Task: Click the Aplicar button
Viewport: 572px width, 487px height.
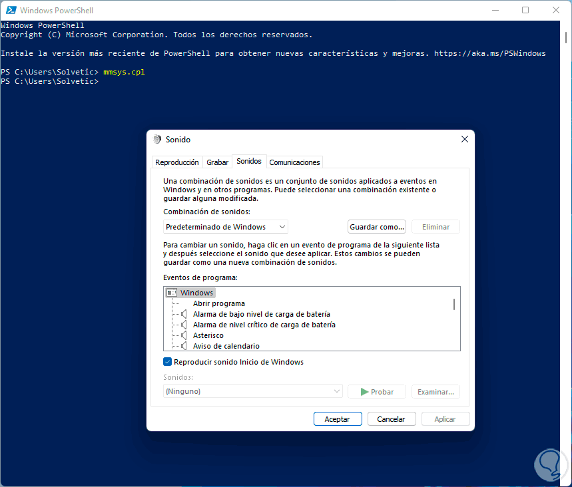Action: click(445, 419)
